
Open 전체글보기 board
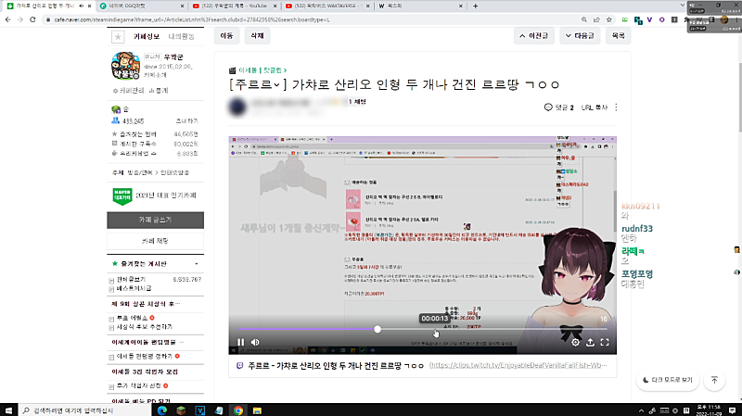(131, 280)
